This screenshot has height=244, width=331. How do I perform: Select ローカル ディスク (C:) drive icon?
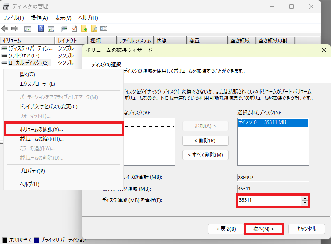pyautogui.click(x=4, y=63)
